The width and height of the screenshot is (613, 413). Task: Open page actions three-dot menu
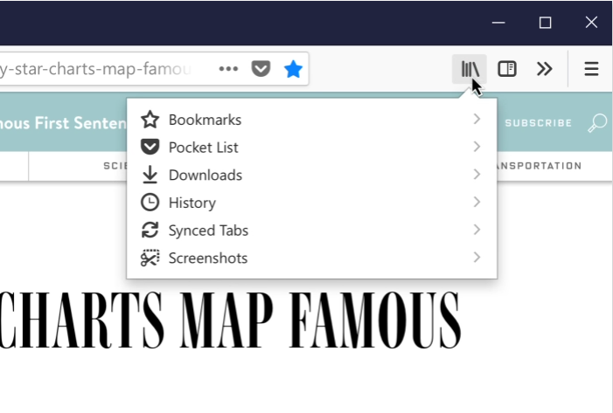(228, 69)
